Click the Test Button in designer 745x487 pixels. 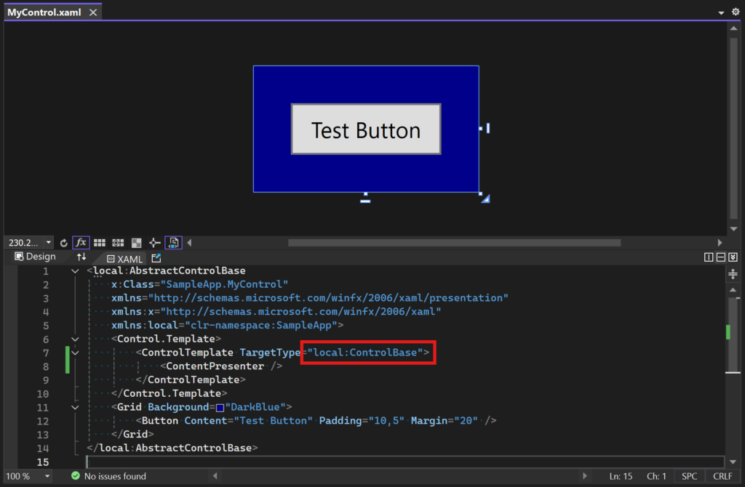(366, 129)
